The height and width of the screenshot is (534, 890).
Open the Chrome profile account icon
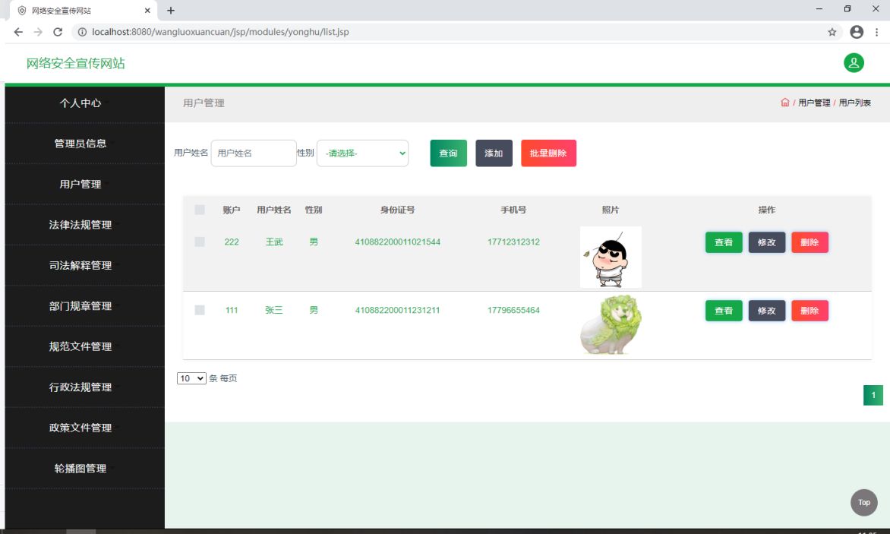coord(857,32)
